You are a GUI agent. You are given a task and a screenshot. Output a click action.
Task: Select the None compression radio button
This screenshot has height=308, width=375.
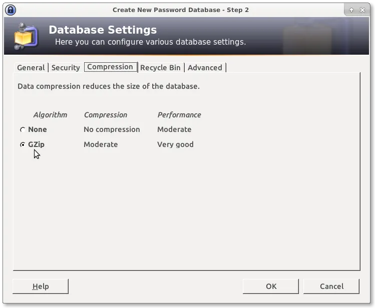click(x=23, y=129)
